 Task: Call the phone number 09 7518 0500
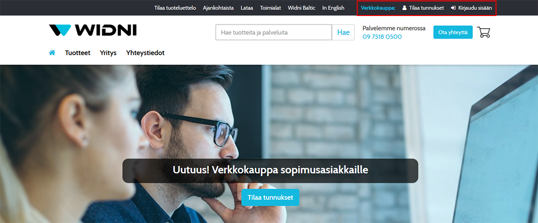[x=382, y=37]
